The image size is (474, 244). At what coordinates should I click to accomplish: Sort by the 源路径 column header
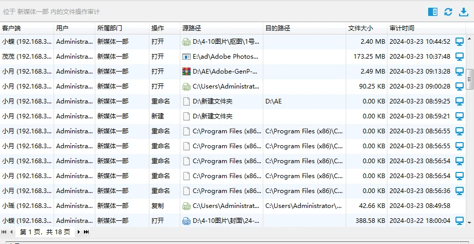pyautogui.click(x=222, y=28)
